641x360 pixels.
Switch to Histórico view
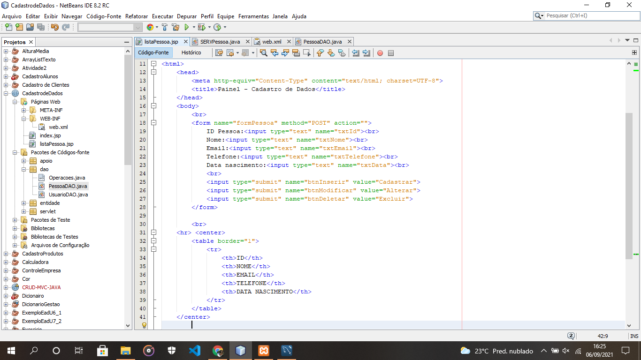(191, 52)
